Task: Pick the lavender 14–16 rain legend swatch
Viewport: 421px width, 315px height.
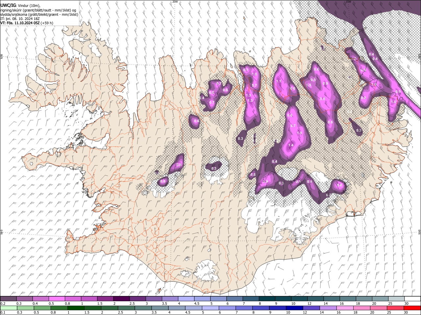Action: (x=328, y=308)
